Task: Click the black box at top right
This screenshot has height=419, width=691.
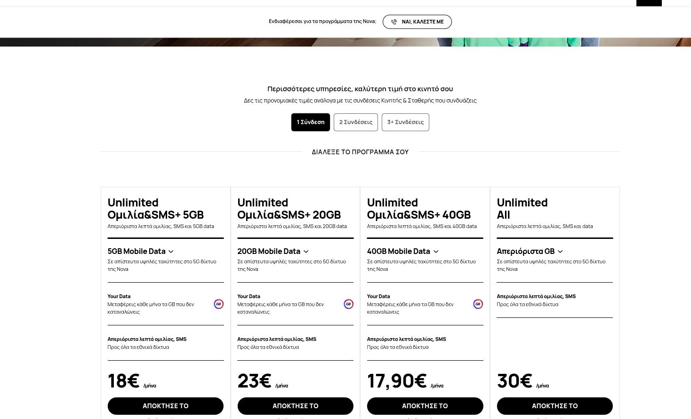Action: [649, 3]
